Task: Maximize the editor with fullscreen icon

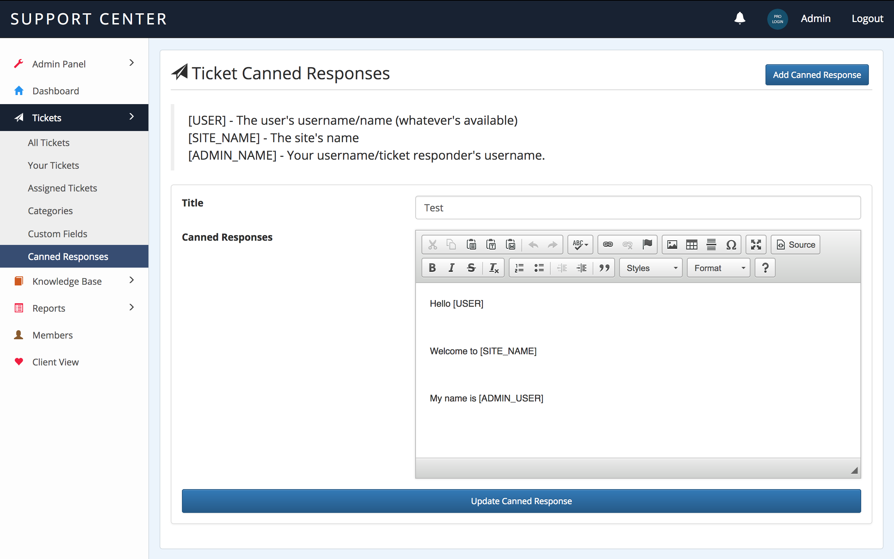Action: pos(756,245)
